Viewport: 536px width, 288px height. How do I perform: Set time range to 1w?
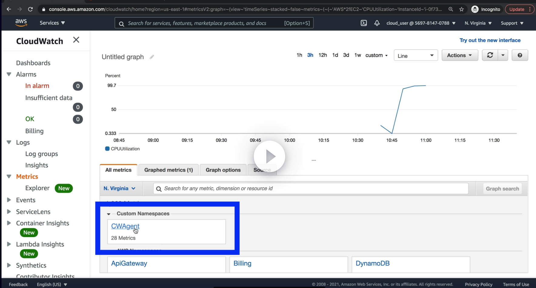point(358,55)
